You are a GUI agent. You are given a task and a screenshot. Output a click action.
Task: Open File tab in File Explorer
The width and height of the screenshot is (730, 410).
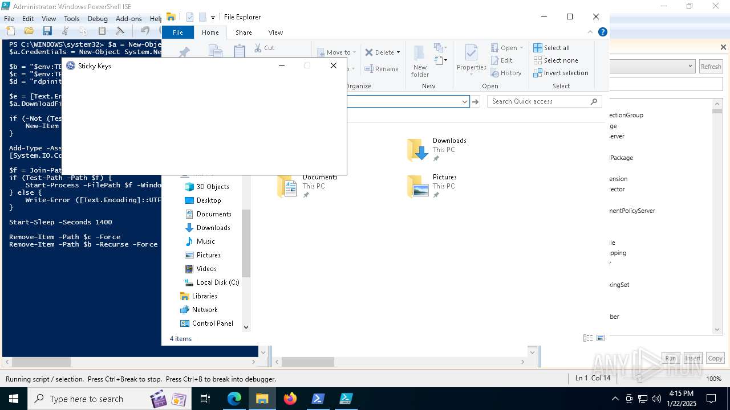tap(178, 32)
